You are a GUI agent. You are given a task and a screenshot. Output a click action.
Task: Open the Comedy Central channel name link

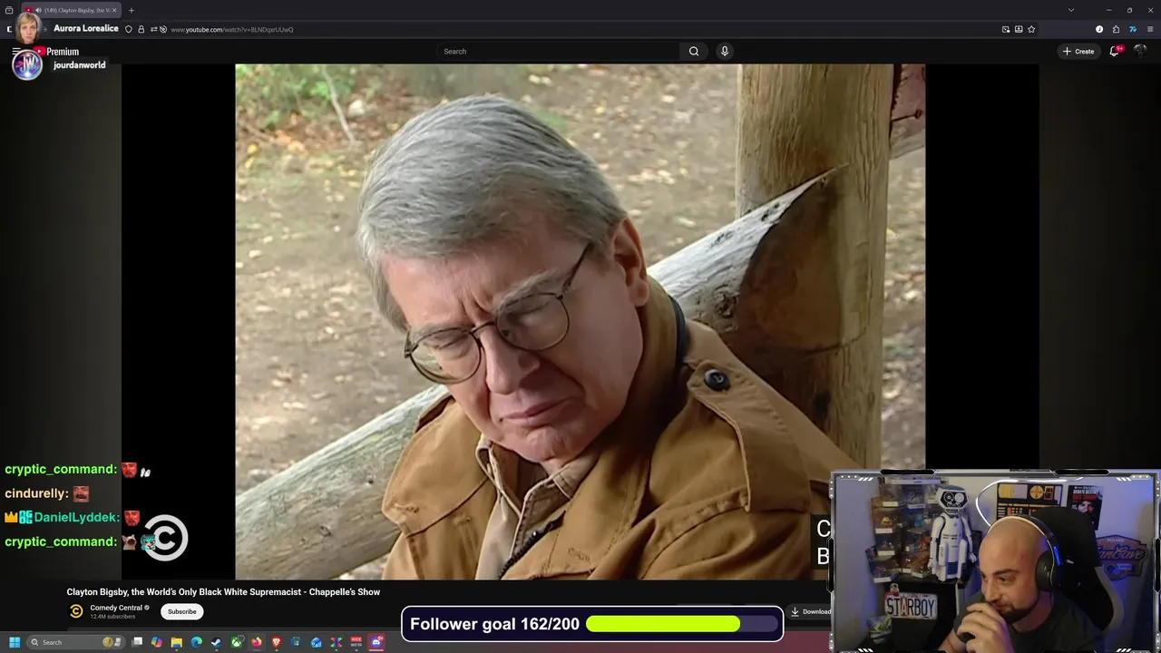pos(116,608)
